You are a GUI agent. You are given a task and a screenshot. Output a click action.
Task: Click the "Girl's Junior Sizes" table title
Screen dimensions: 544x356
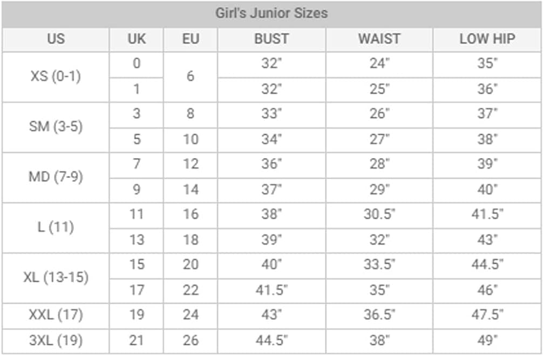pos(271,13)
